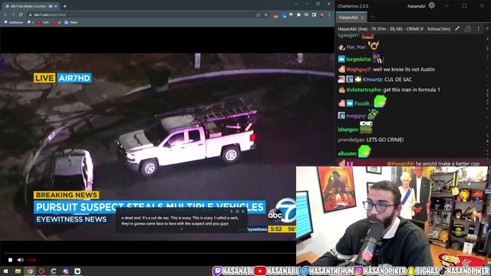
Task: Select the ABC7 Live Stream tab
Action: 31,6
